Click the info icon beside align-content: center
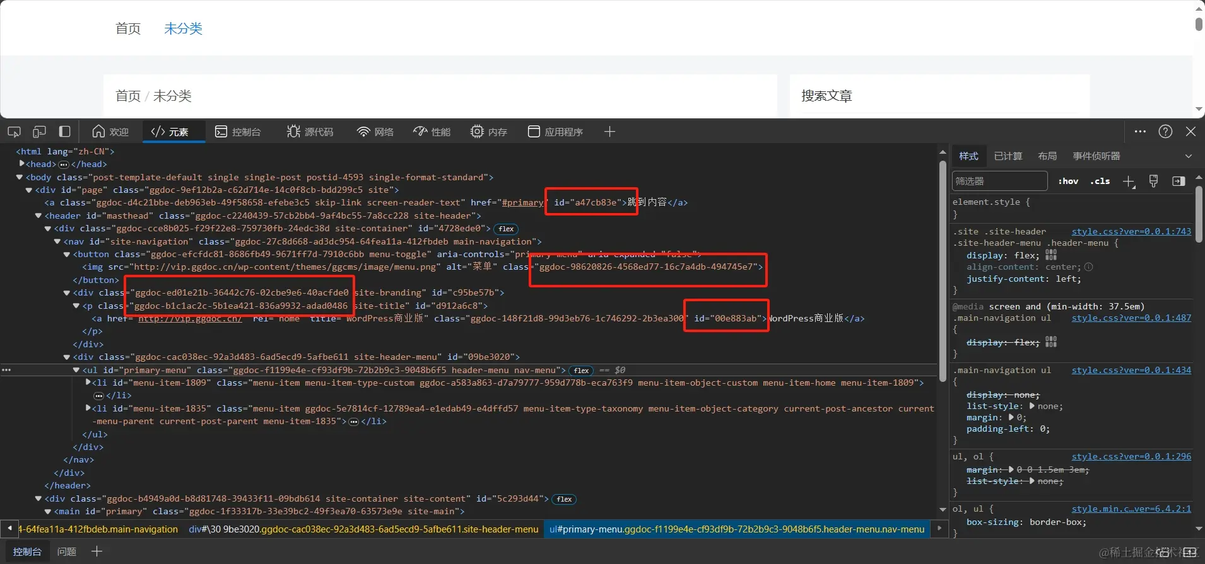 click(x=1088, y=267)
